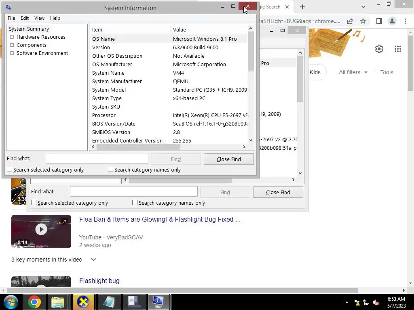Click the scroll down arrow in the details list
Viewport: 414px width, 310px height.
251,140
